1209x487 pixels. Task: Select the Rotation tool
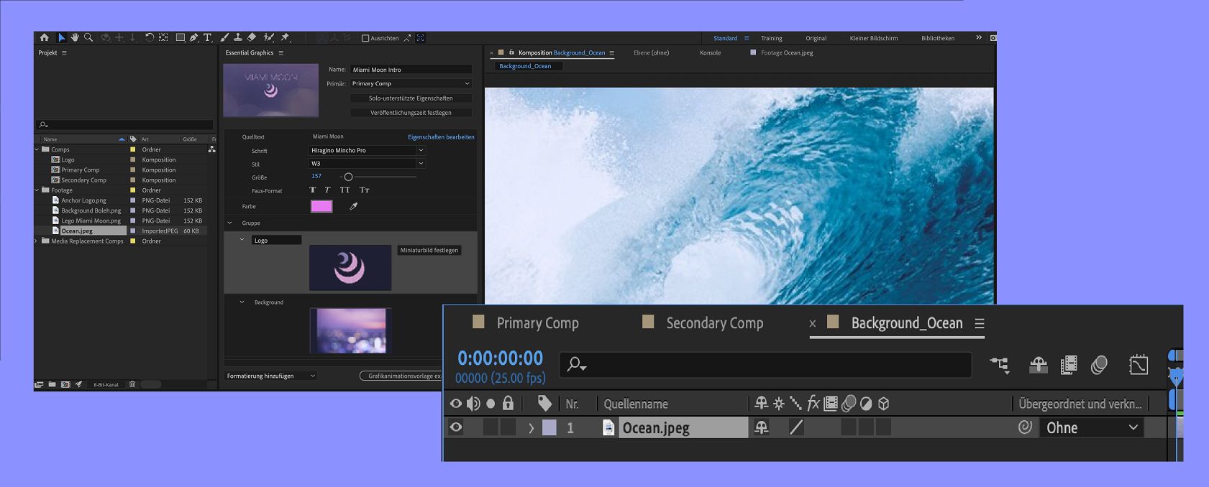[150, 37]
